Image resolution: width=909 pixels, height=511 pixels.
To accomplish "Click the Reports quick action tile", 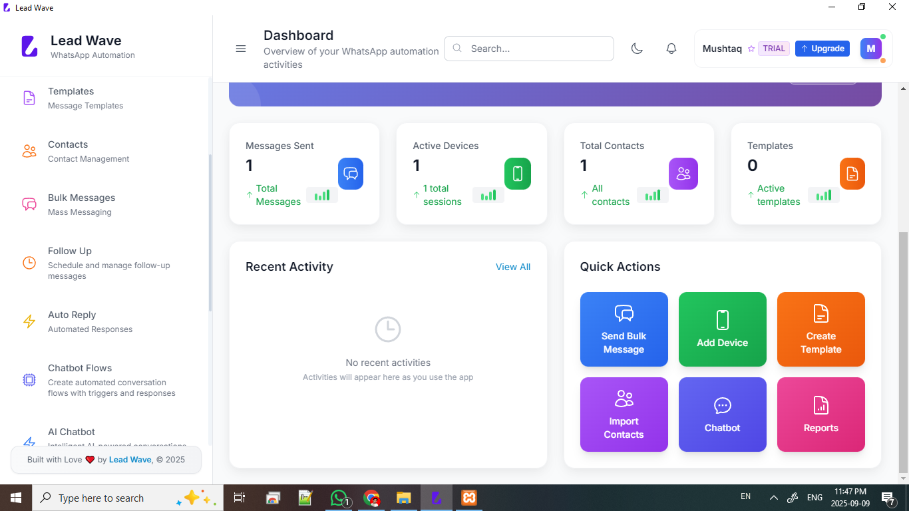I will [821, 415].
